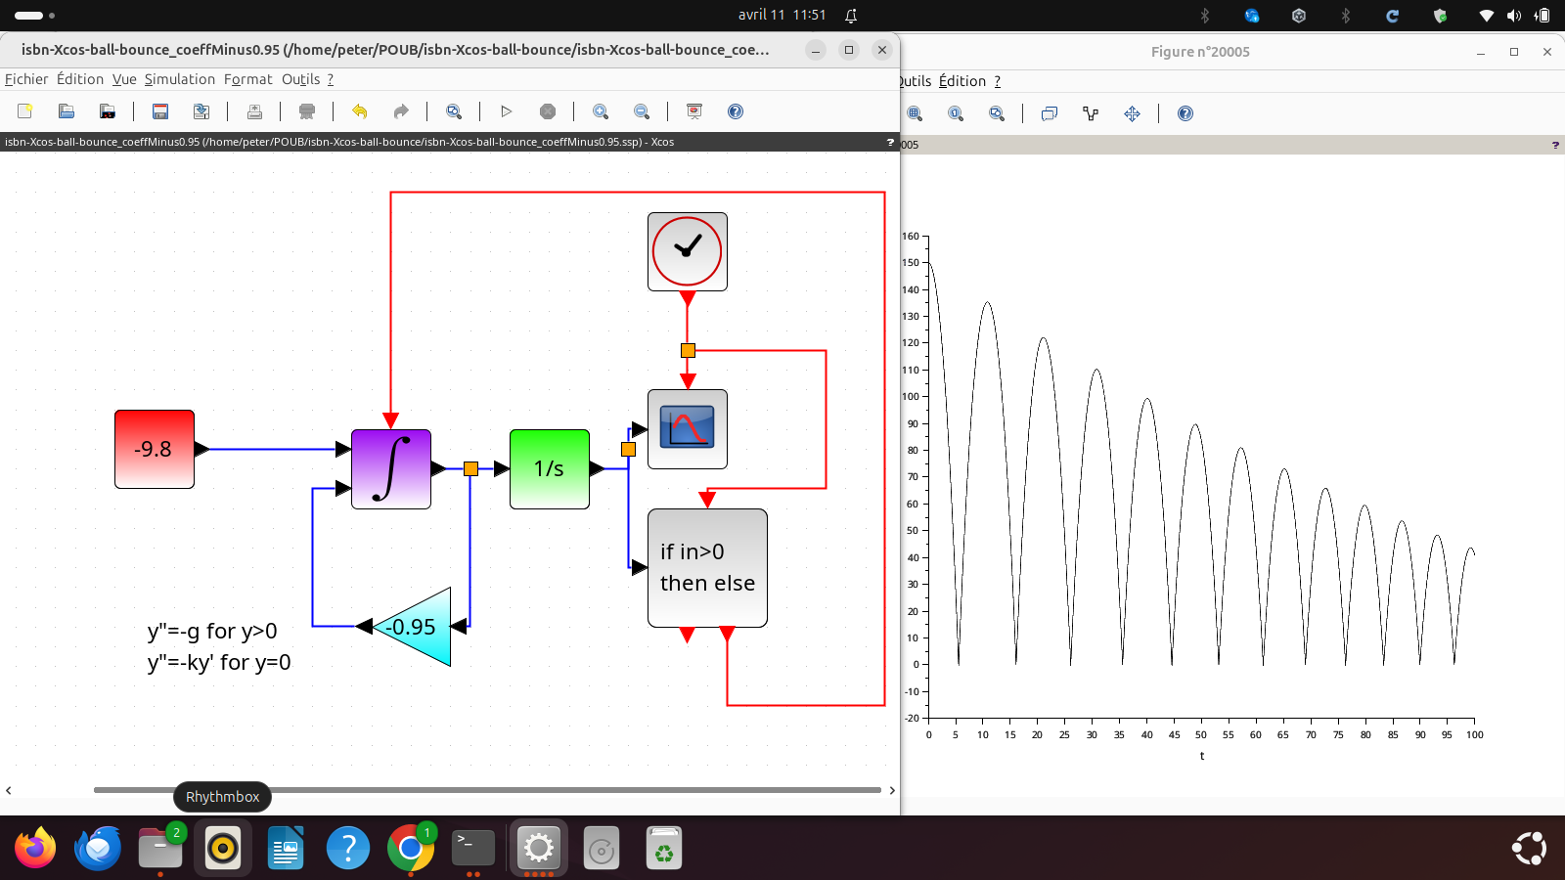This screenshot has width=1565, height=880.
Task: Toggle datatip mode in the figure toolbar
Action: pos(1050,113)
